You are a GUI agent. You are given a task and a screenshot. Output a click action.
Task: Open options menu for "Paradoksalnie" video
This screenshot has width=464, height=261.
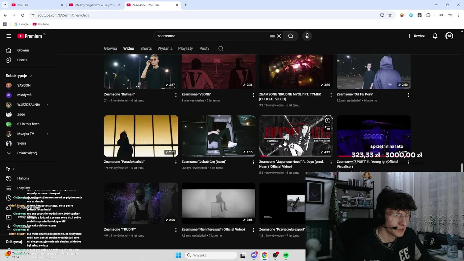176,162
